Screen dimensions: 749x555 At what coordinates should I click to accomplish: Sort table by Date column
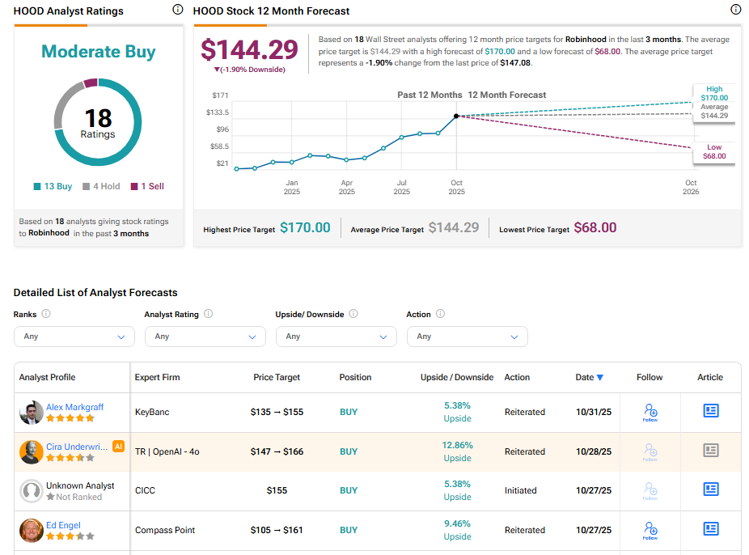click(589, 377)
